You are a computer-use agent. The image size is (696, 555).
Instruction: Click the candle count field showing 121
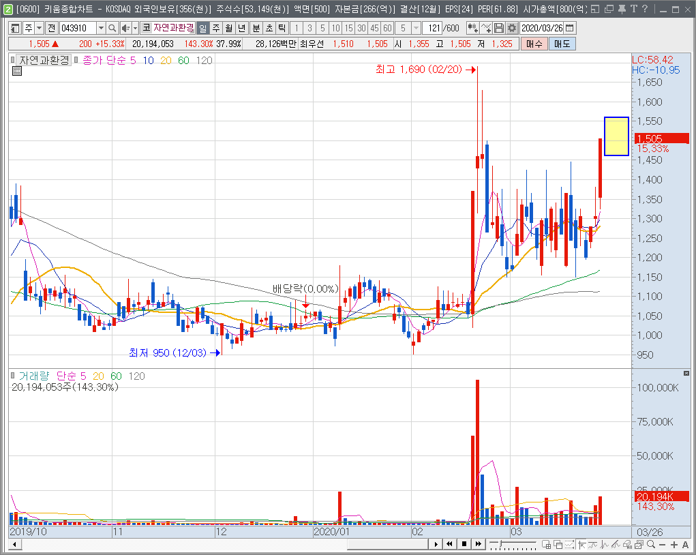(432, 29)
